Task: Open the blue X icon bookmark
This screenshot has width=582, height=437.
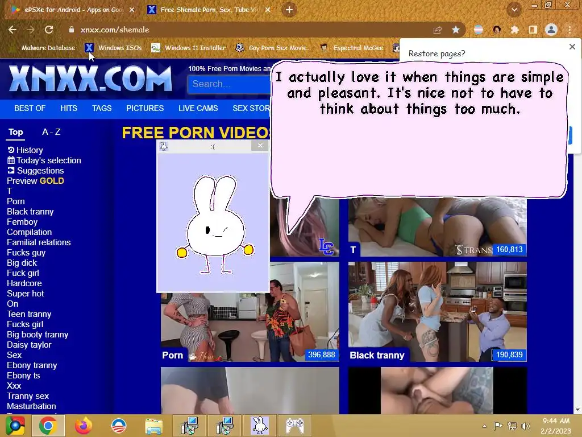Action: point(89,48)
